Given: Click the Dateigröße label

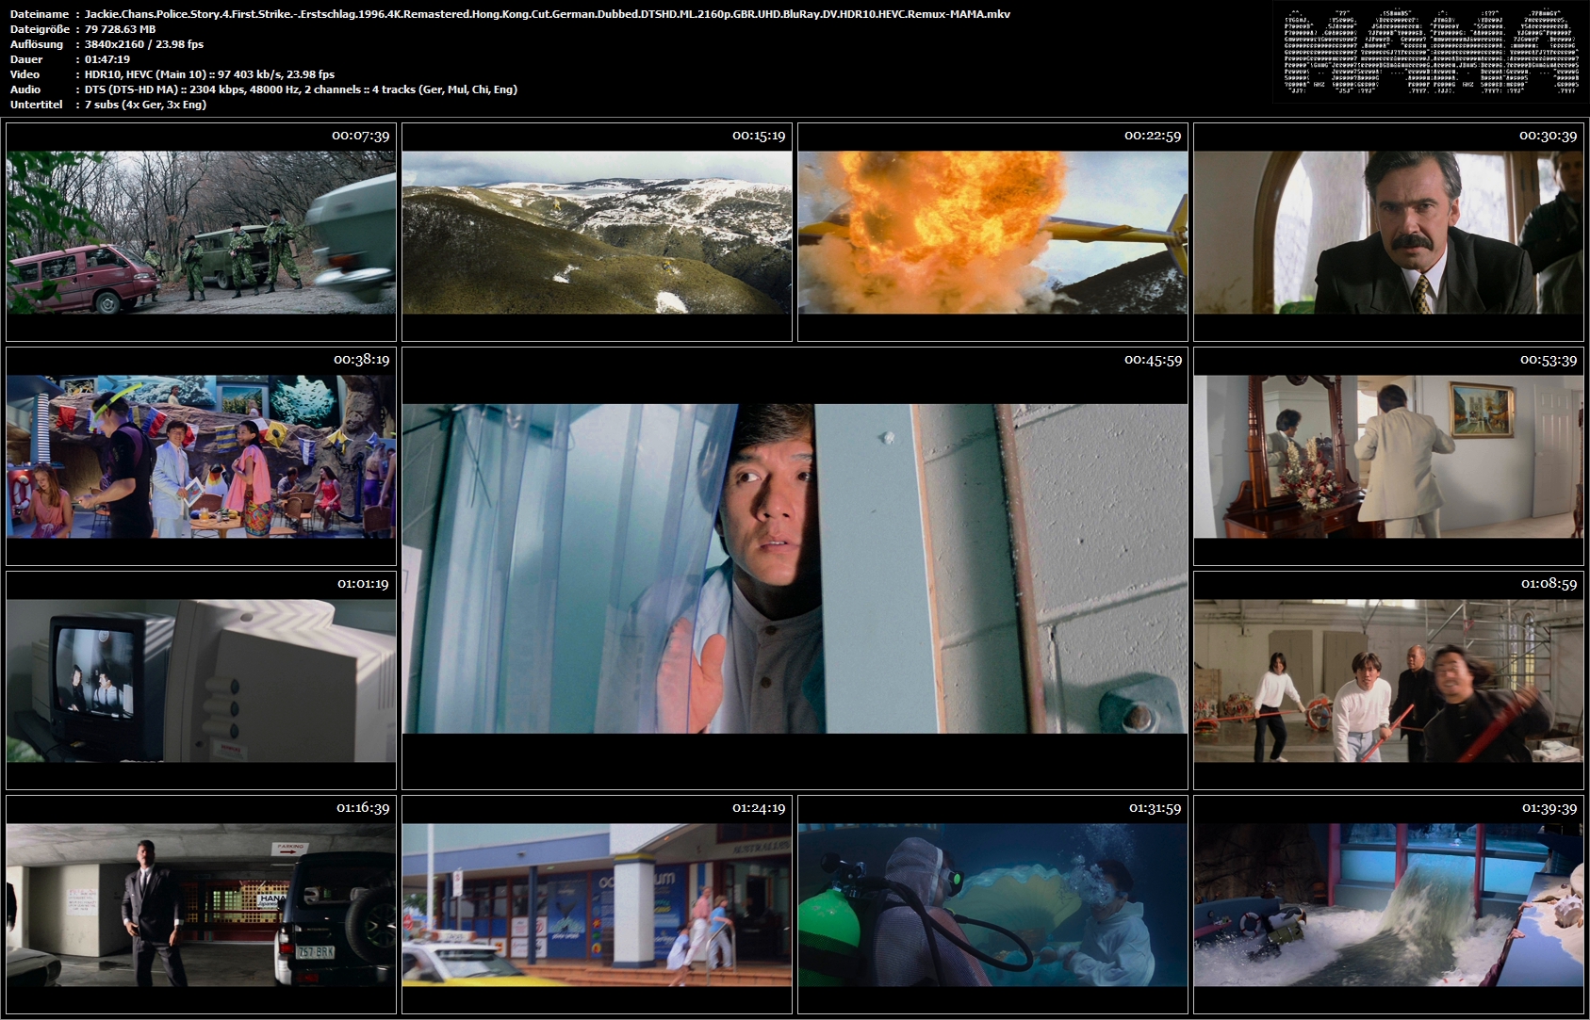Looking at the screenshot, I should coord(39,29).
